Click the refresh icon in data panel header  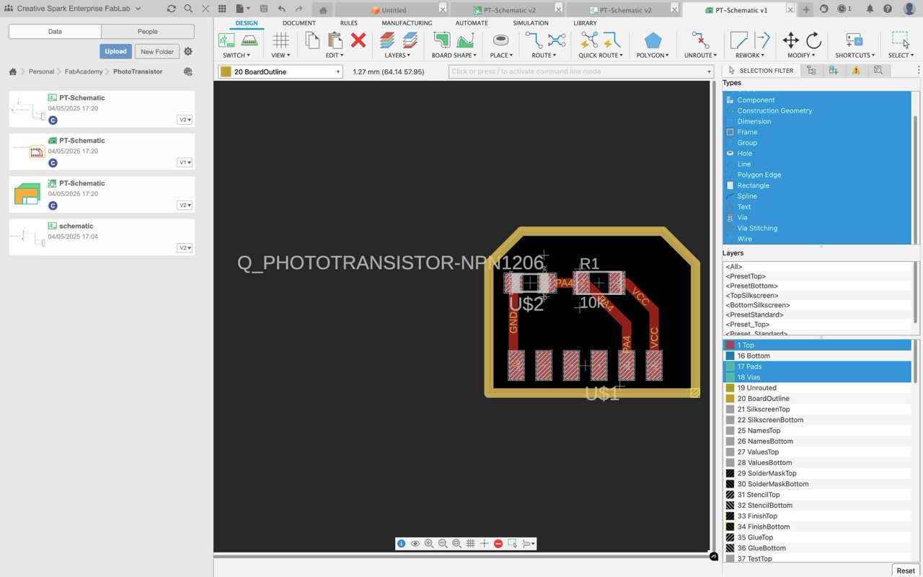[x=171, y=9]
